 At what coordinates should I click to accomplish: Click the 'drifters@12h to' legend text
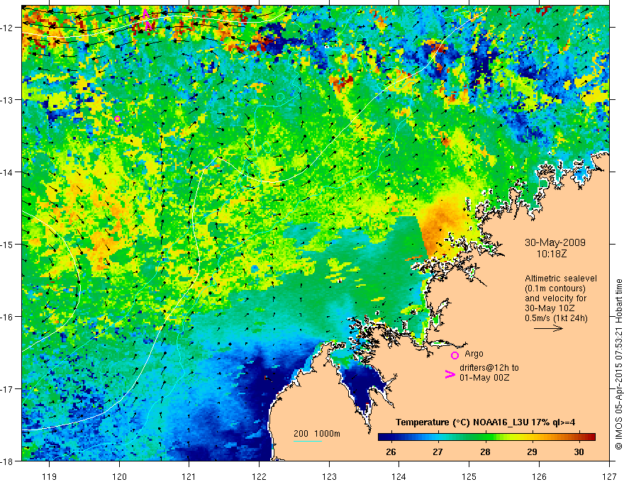click(489, 368)
